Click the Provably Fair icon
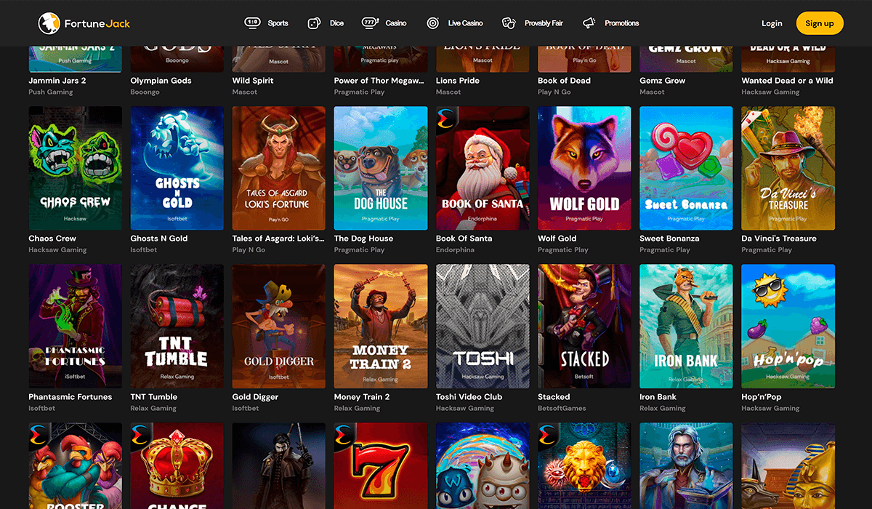Viewport: 872px width, 509px height. point(509,23)
